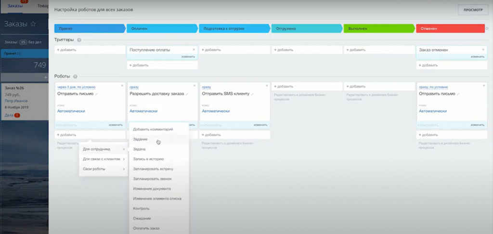Screen dimensions: 493x234
Task: Select the Отгружено stage header
Action: click(307, 28)
